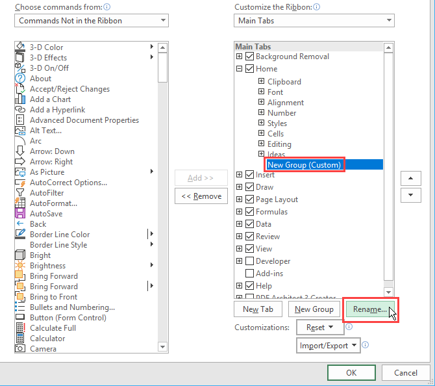435x386 pixels.
Task: Open the Import/Export dropdown button
Action: (x=329, y=346)
